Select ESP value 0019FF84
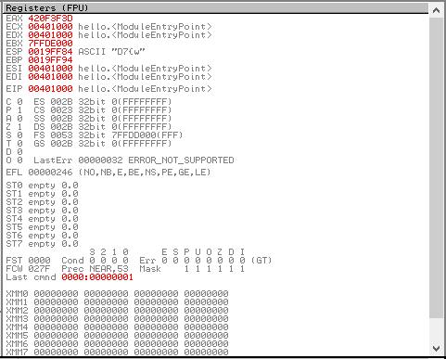446x359 pixels. pyautogui.click(x=50, y=52)
